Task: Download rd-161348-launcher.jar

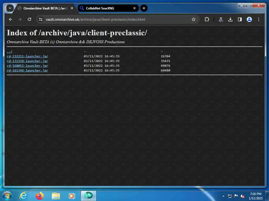Action: click(x=27, y=70)
